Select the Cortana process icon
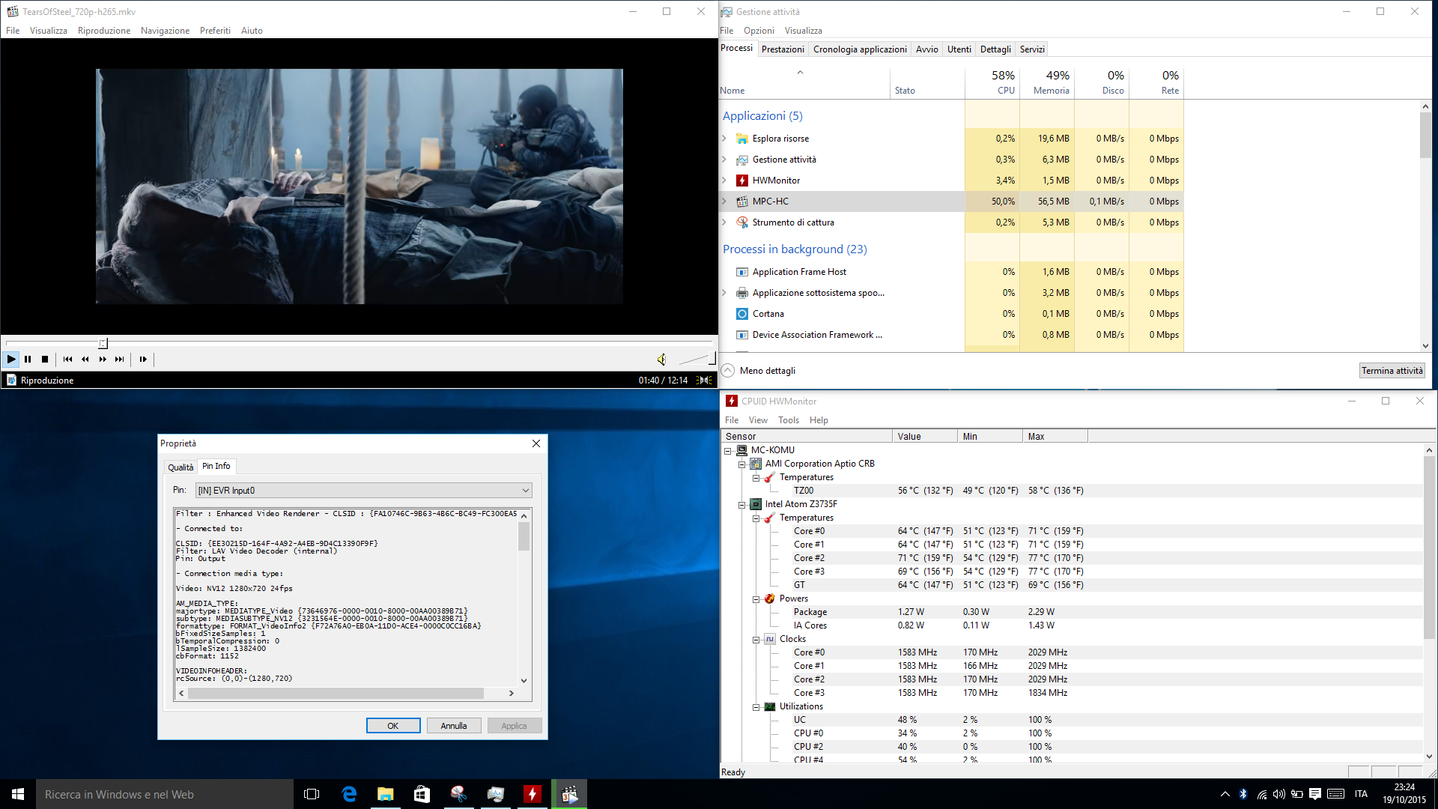 (x=742, y=314)
